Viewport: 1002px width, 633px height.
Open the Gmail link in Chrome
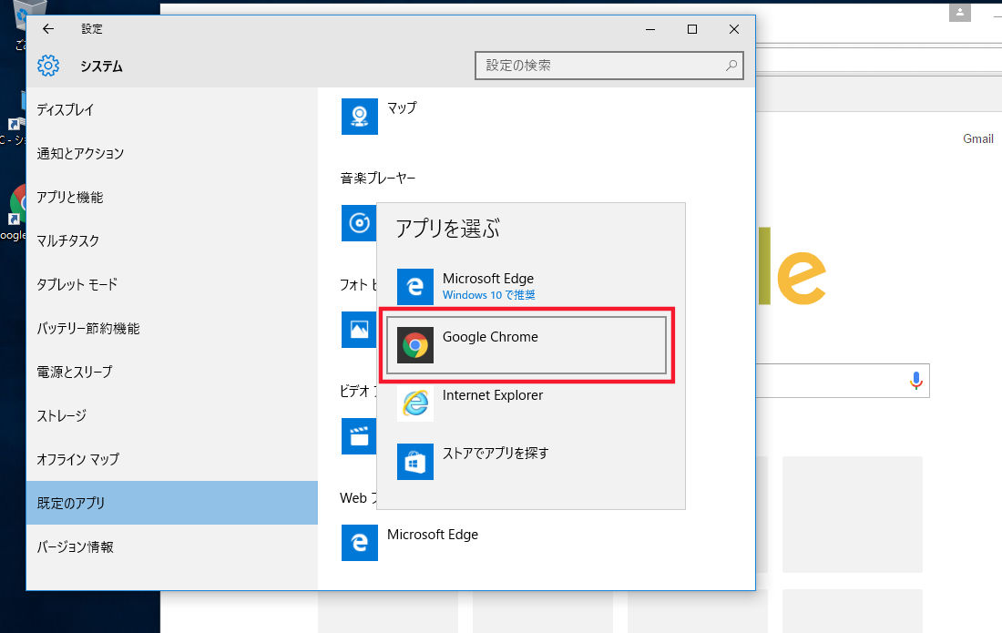pyautogui.click(x=977, y=139)
